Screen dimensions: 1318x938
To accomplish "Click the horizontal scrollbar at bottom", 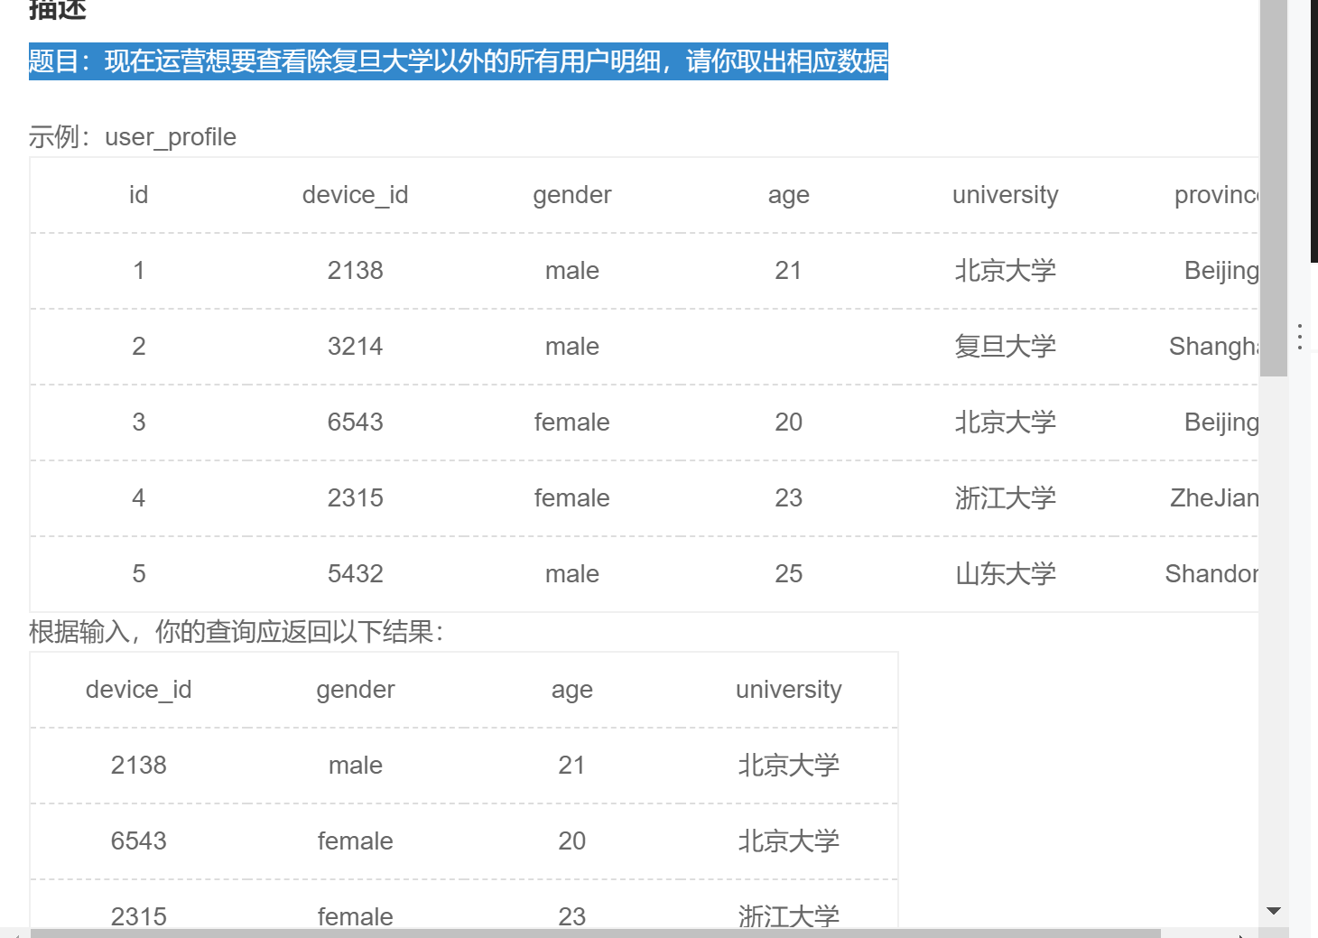I will point(596,933).
